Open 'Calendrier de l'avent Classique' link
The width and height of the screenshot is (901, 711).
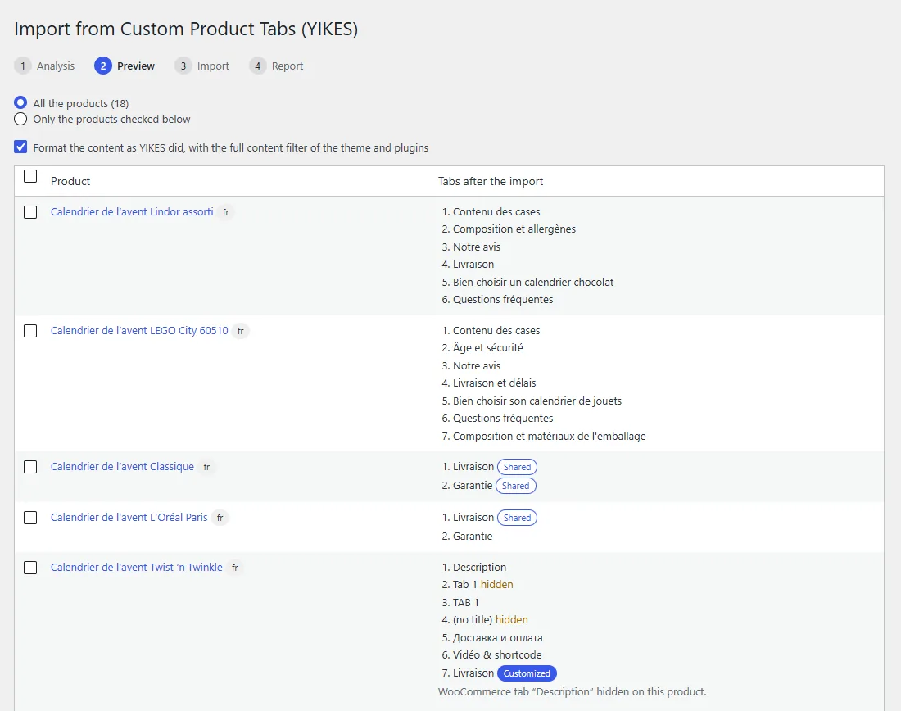(122, 466)
